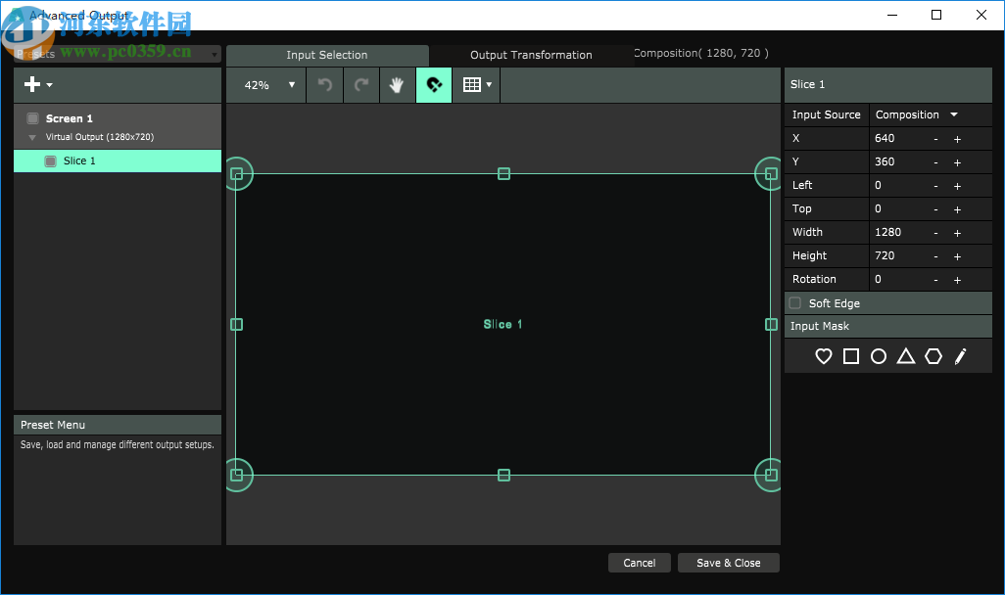
Task: Increase the X value with plus
Action: [x=957, y=139]
